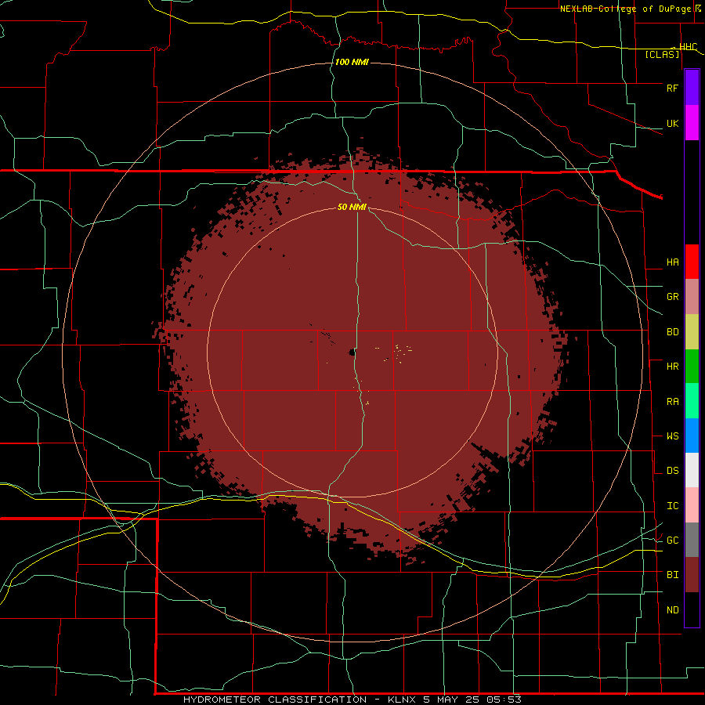Click the UK magenta legend swatch
The width and height of the screenshot is (705, 705).
coord(692,123)
